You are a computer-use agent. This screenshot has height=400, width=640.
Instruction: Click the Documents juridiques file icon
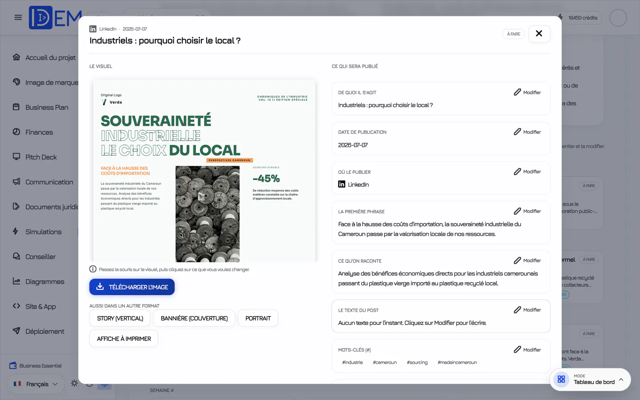(x=16, y=206)
